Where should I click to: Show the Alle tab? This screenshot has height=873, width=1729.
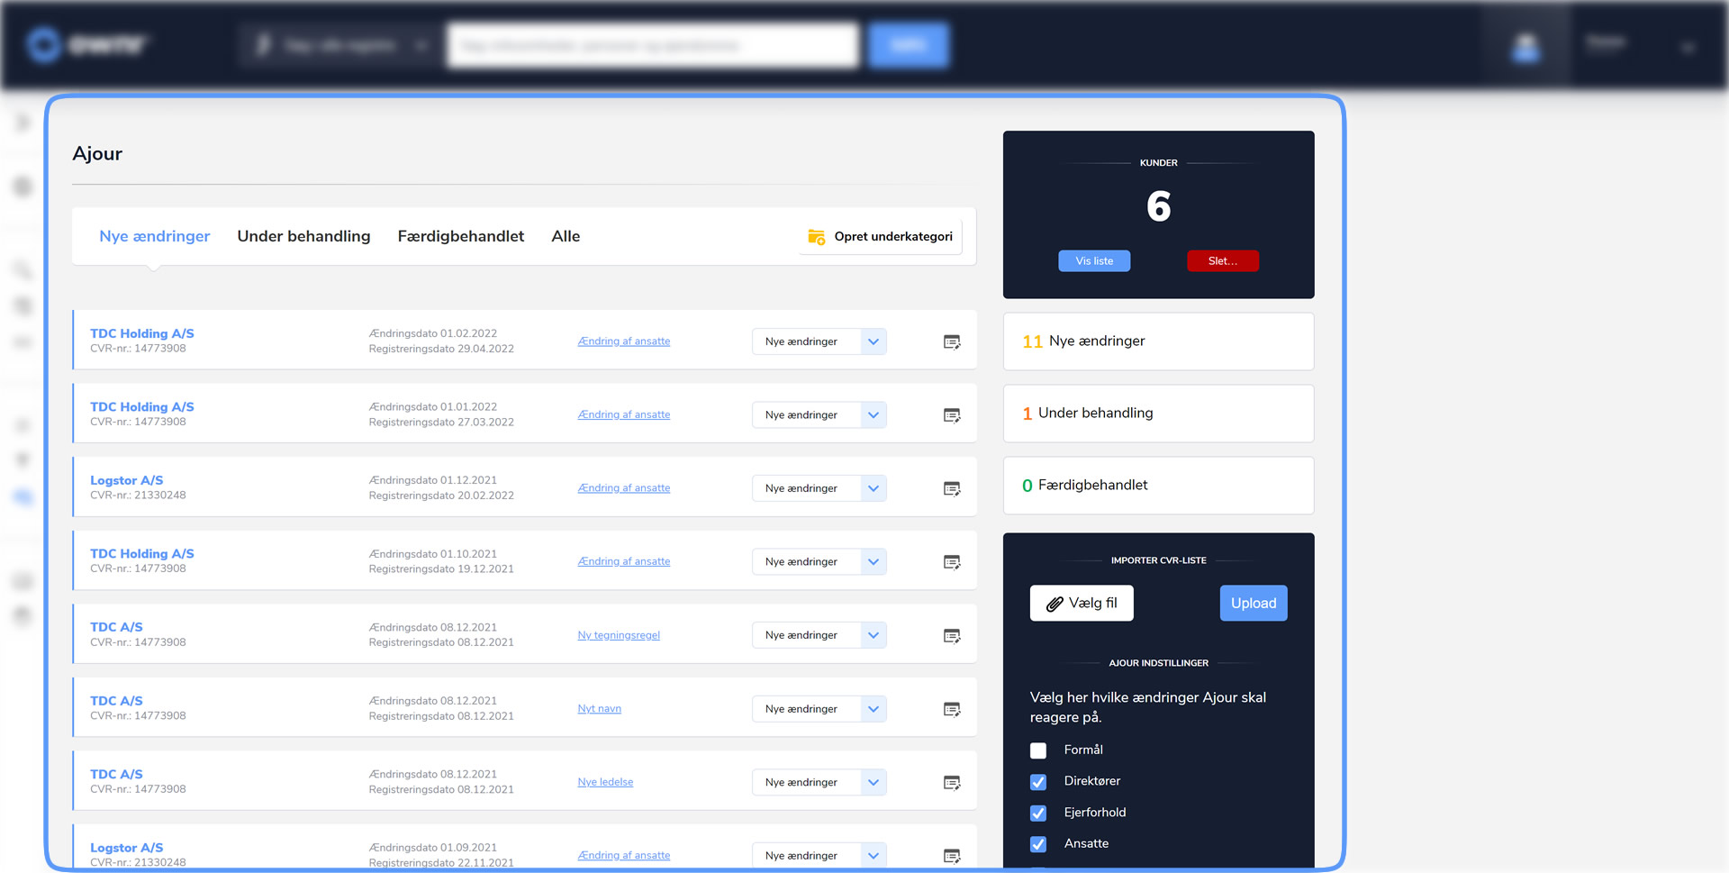566,236
